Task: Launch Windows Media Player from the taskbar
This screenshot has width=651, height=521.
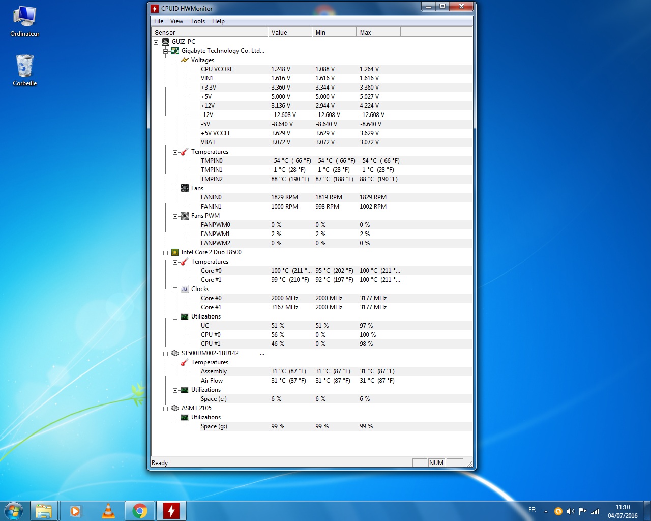Action: [76, 511]
